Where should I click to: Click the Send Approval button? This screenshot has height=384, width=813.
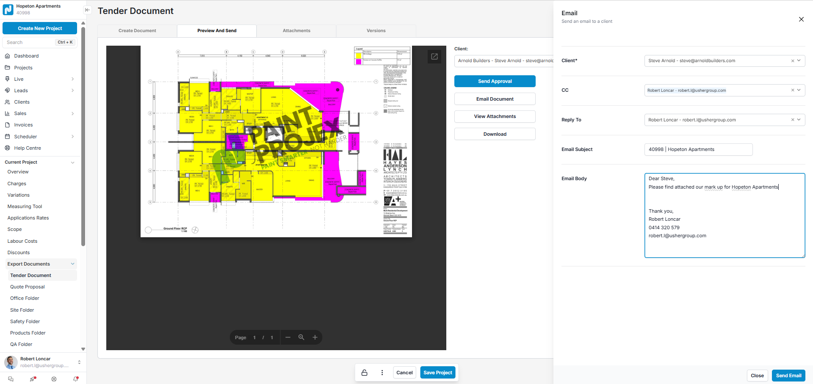coord(495,81)
